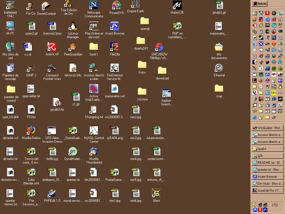Open the Inicio start button
Image resolution: width=285 pixels, height=214 pixels.
[x=260, y=3]
